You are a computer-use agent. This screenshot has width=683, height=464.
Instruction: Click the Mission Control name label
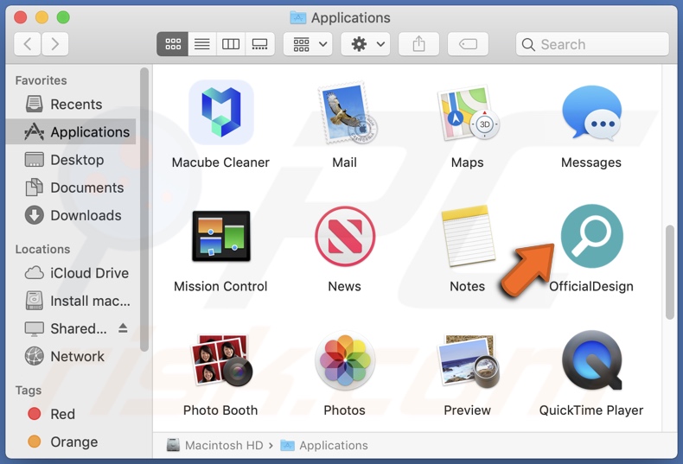pos(220,286)
